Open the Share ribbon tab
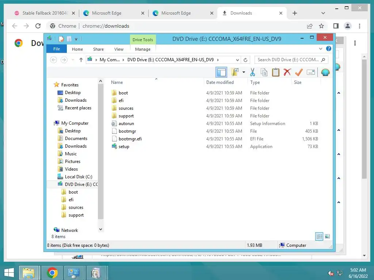This screenshot has width=374, height=280. 98,49
